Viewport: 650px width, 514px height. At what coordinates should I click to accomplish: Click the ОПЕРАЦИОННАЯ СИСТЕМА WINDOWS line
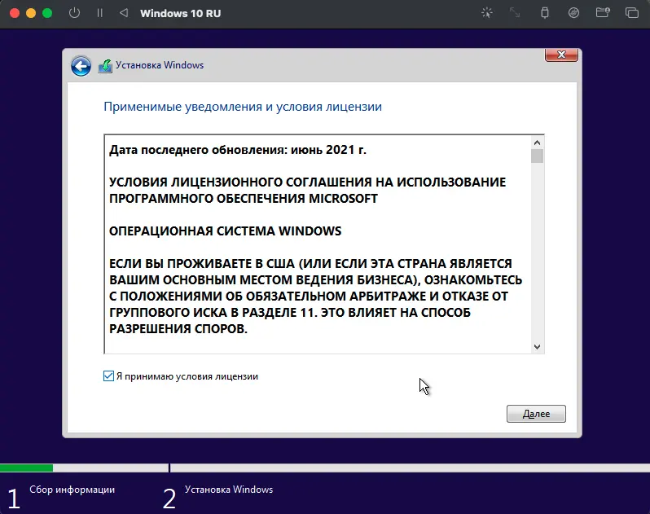tap(225, 231)
